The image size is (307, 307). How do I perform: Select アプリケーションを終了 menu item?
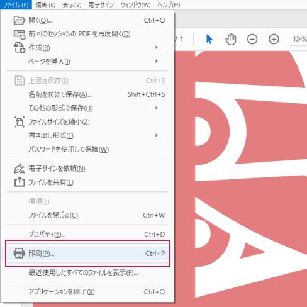click(x=87, y=292)
